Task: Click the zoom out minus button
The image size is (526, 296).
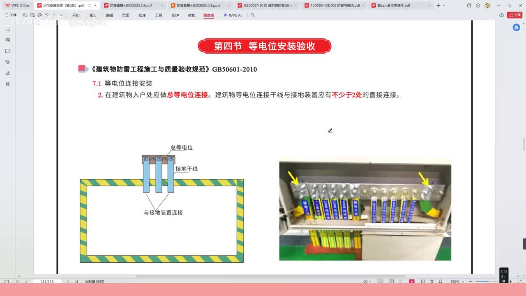Action: click(471, 282)
